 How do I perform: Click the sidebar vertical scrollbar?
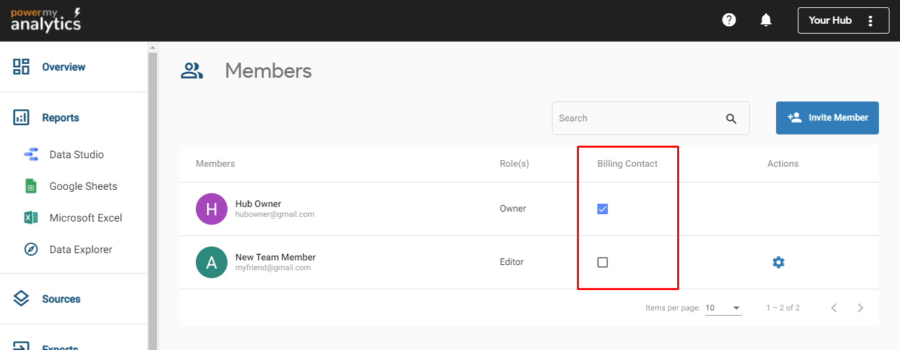pyautogui.click(x=152, y=198)
